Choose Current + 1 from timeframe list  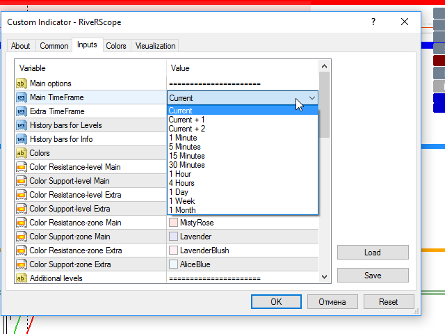[x=243, y=120]
